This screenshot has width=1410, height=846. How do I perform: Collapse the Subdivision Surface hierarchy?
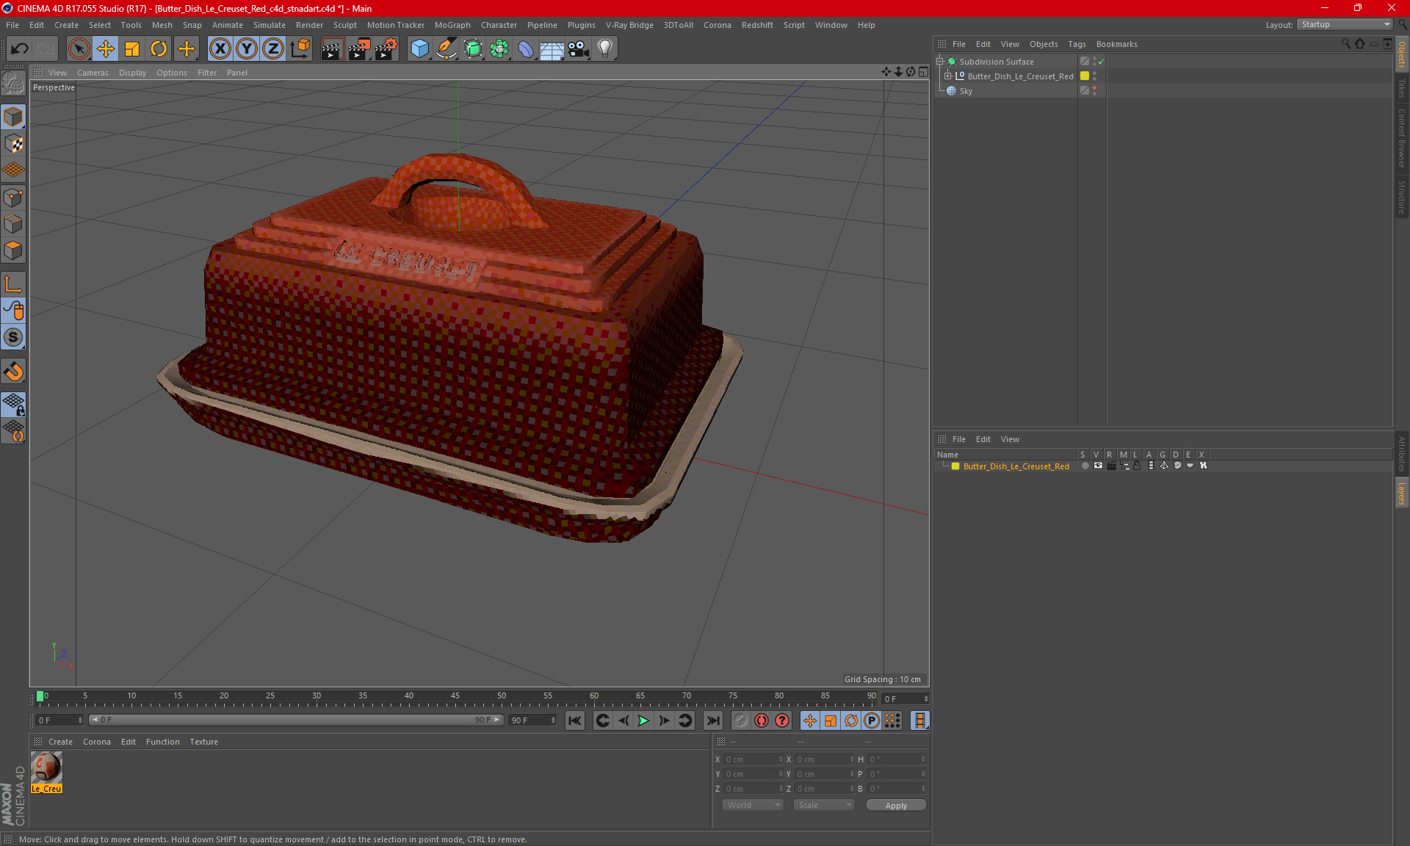point(939,62)
